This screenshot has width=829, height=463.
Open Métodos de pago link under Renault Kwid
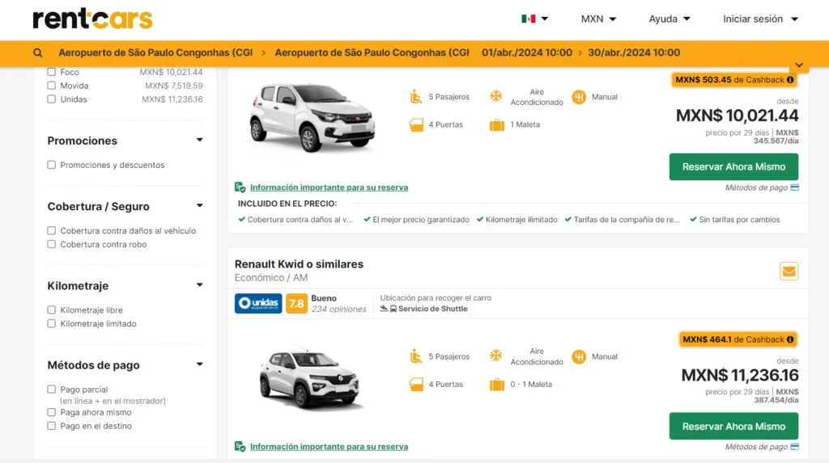point(756,447)
